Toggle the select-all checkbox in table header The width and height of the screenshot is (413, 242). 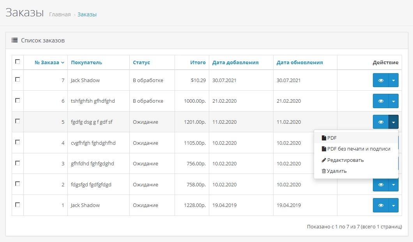coord(18,61)
